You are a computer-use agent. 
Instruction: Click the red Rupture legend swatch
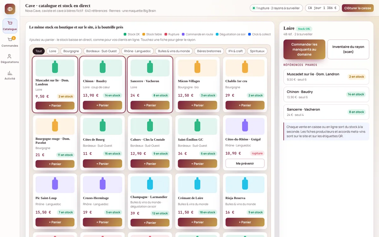pos(166,34)
